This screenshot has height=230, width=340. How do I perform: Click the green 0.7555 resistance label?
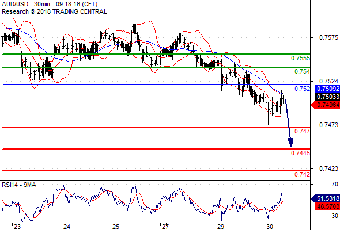tap(300, 58)
